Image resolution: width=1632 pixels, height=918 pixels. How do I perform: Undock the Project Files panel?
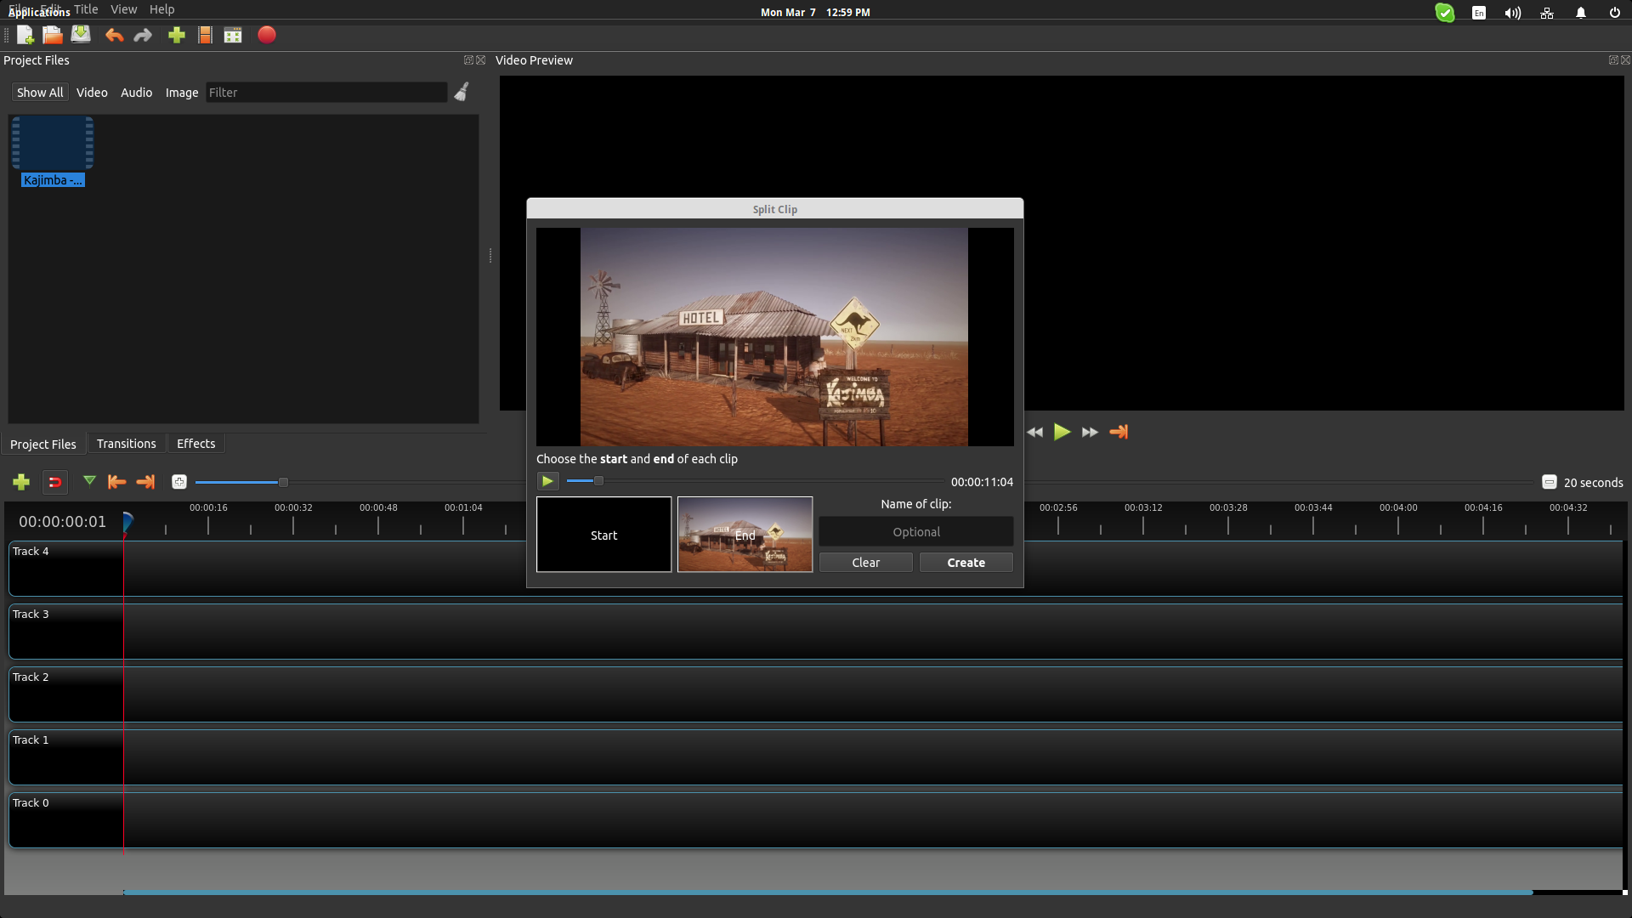[x=468, y=60]
